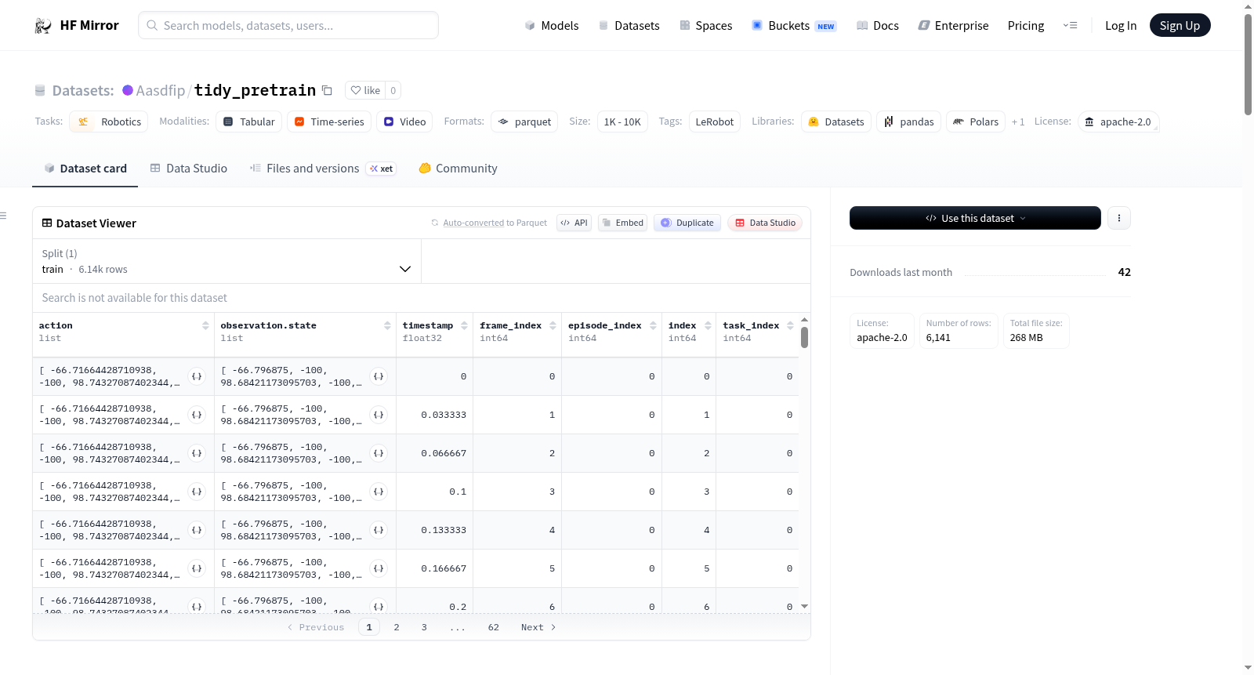Grab the table vertical scrollbar thumb
The width and height of the screenshot is (1254, 675).
[x=804, y=338]
